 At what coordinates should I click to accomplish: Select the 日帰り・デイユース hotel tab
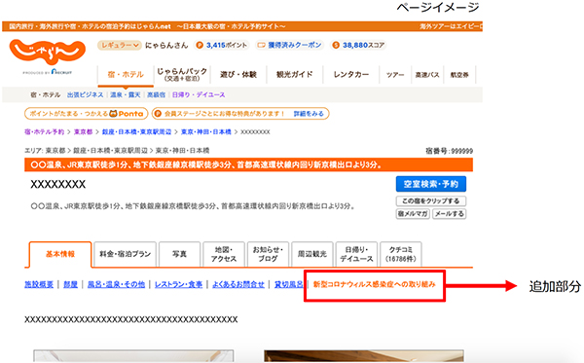356,254
